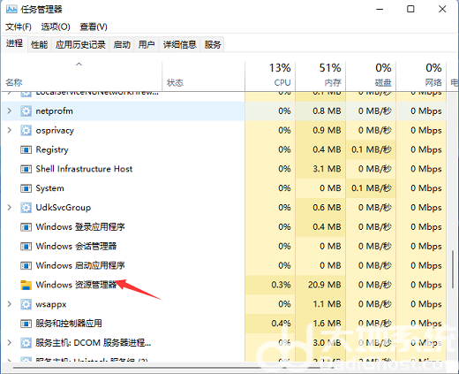Click the 0.3% CPU value
The height and width of the screenshot is (374, 459).
[x=281, y=285]
